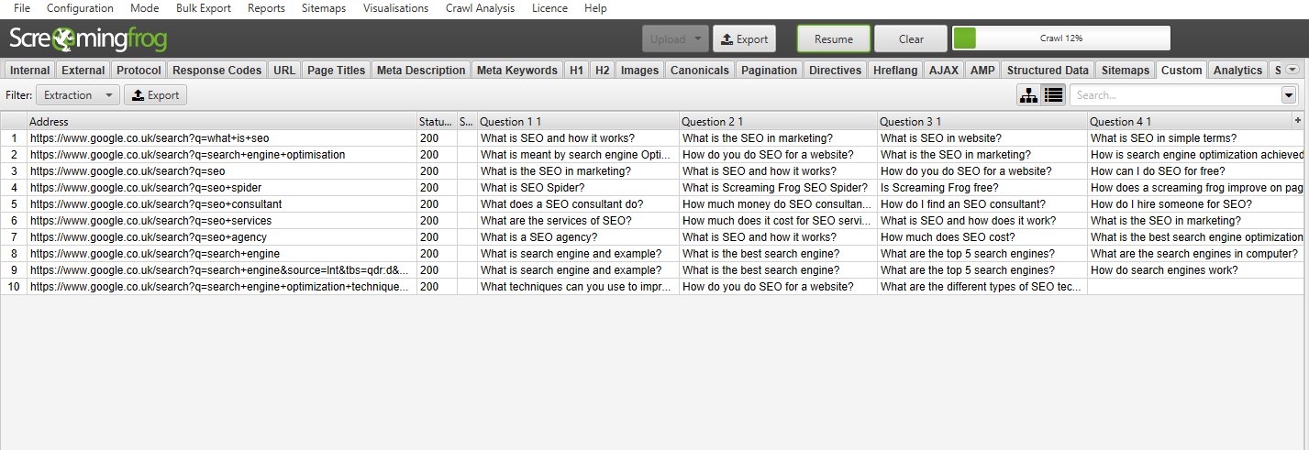Open the File menu
This screenshot has height=450, width=1309.
click(x=22, y=8)
